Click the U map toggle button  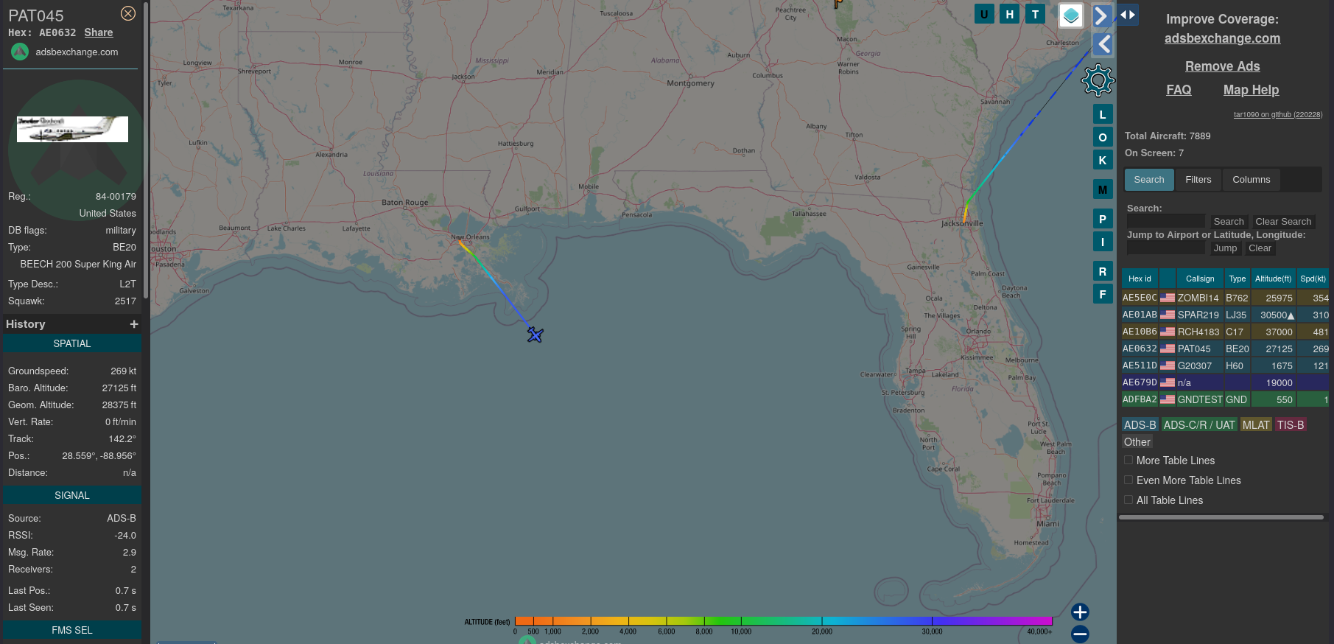(x=984, y=14)
